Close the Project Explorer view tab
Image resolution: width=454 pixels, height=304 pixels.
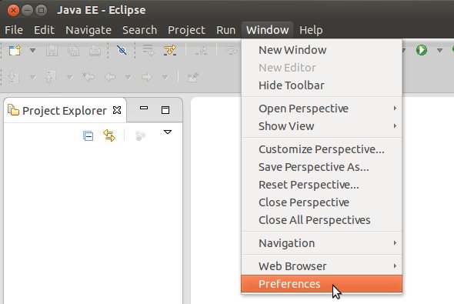pyautogui.click(x=117, y=110)
